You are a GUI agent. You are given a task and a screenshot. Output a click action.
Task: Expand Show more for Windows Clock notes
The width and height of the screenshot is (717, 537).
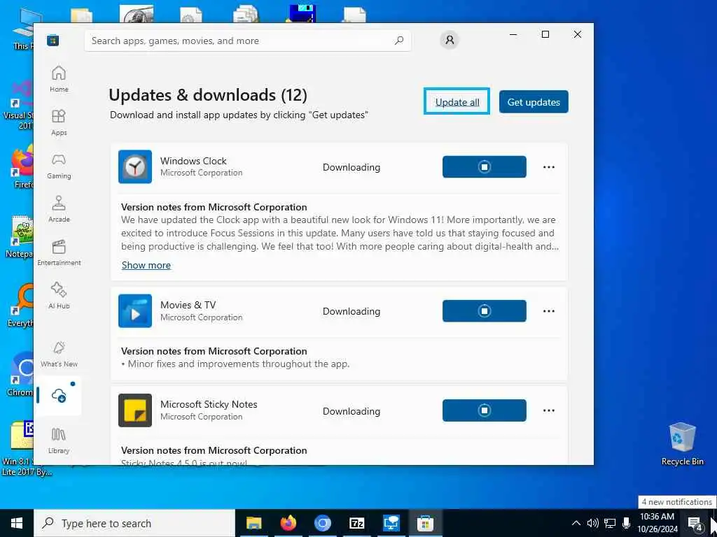pos(146,265)
